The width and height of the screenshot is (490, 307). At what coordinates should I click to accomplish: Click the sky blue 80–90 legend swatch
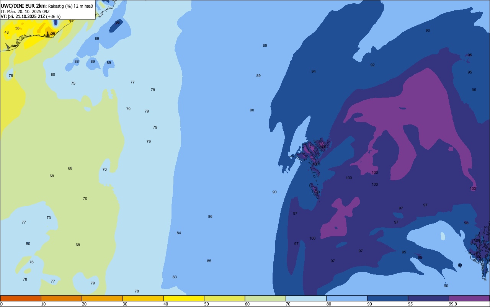(347, 298)
